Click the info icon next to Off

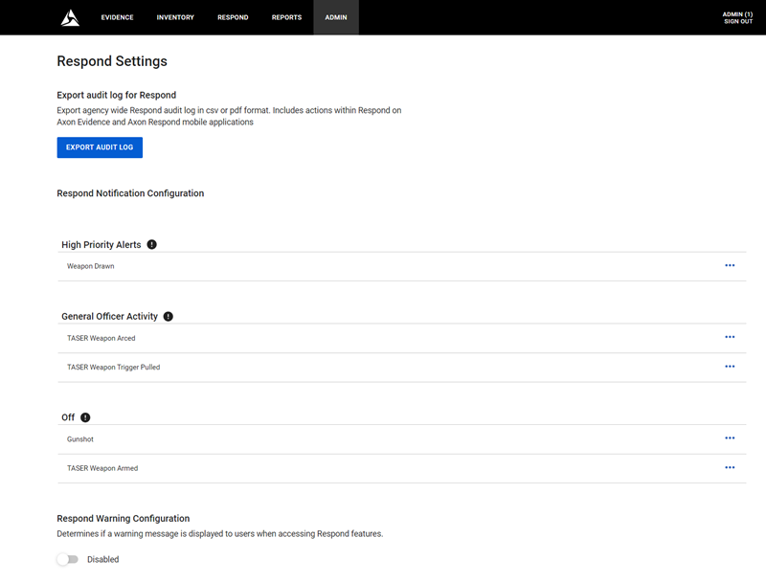pos(85,417)
